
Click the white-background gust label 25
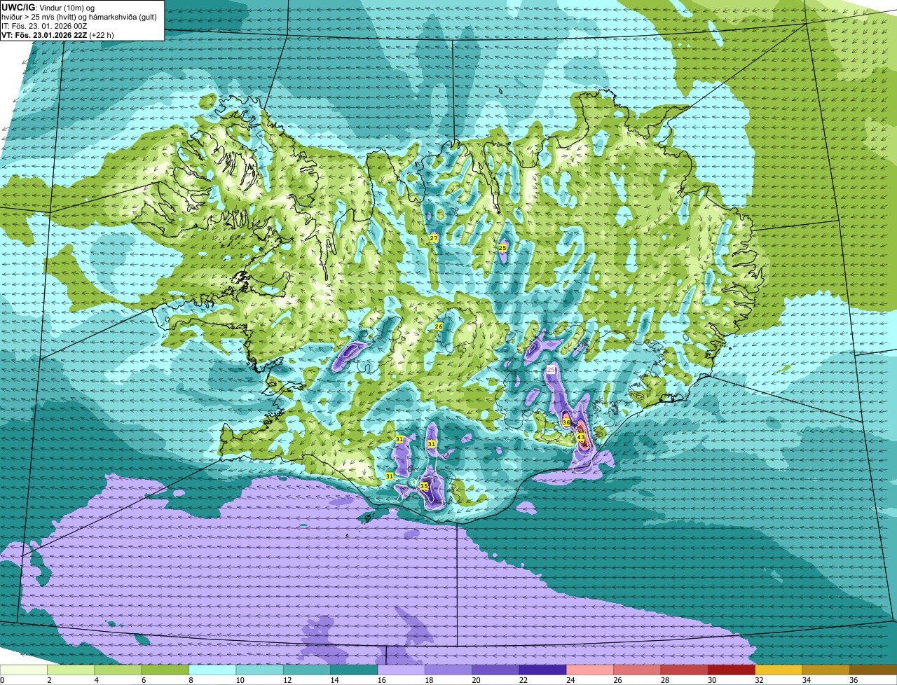(551, 369)
